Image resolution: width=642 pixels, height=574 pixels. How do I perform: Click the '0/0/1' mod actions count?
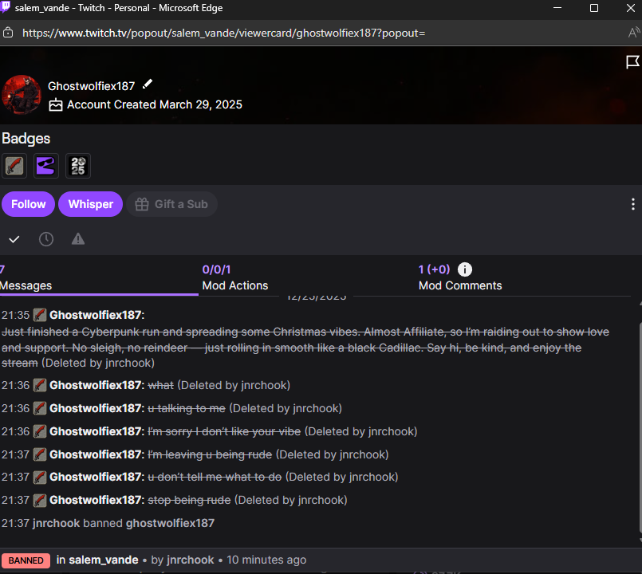point(216,269)
